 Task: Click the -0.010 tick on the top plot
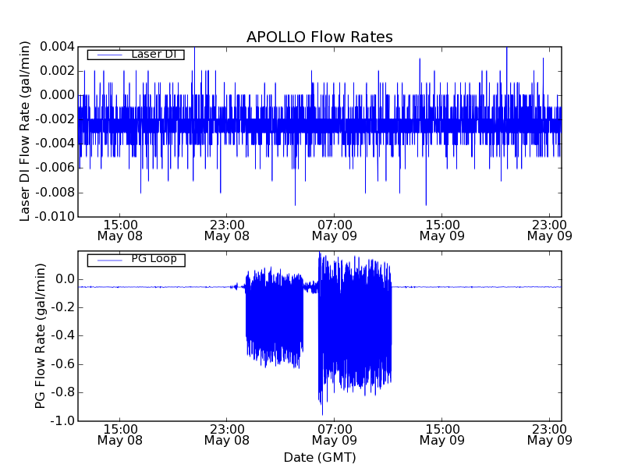[55, 217]
